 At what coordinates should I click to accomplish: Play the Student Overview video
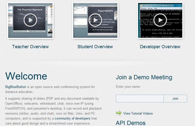point(95,20)
